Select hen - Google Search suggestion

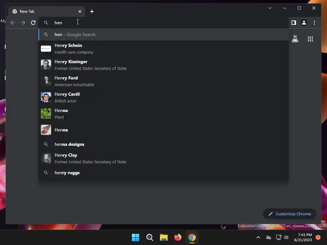[164, 34]
